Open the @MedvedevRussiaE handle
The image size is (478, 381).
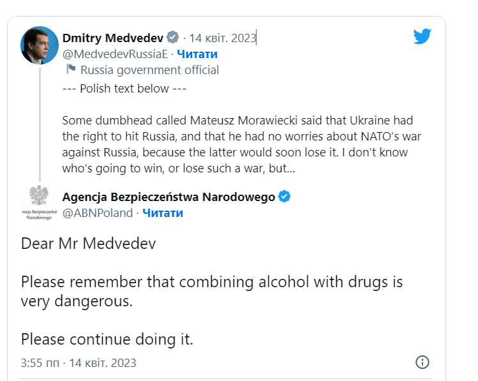pos(115,54)
